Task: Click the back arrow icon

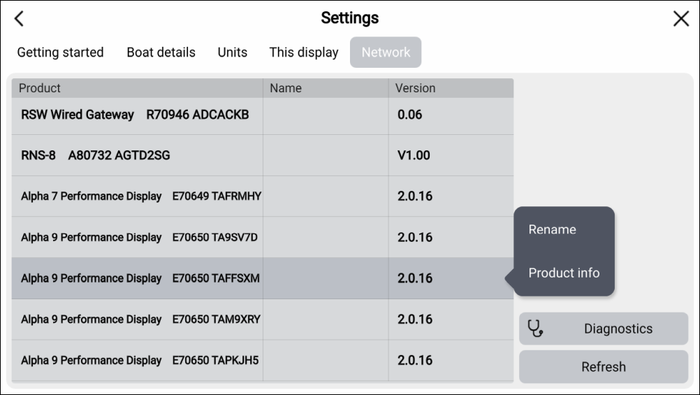Action: [x=19, y=19]
